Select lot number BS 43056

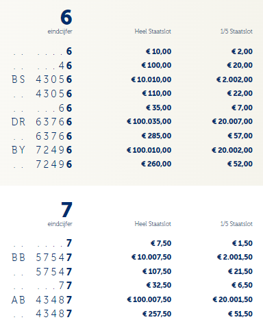tap(42, 79)
